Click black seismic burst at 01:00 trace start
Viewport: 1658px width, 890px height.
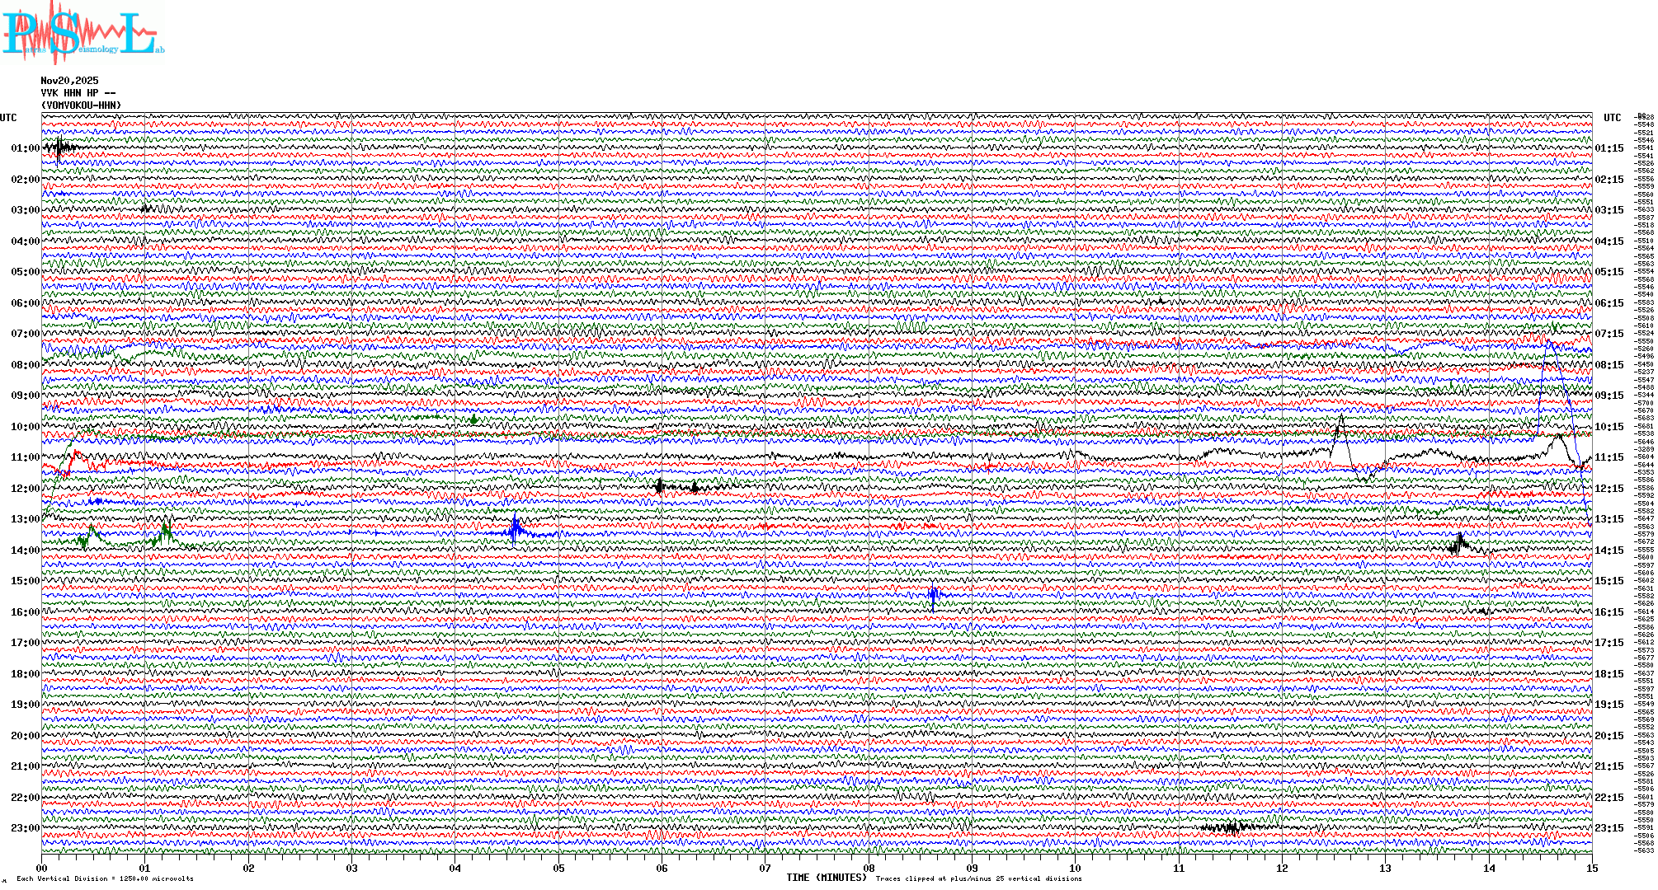pos(59,148)
